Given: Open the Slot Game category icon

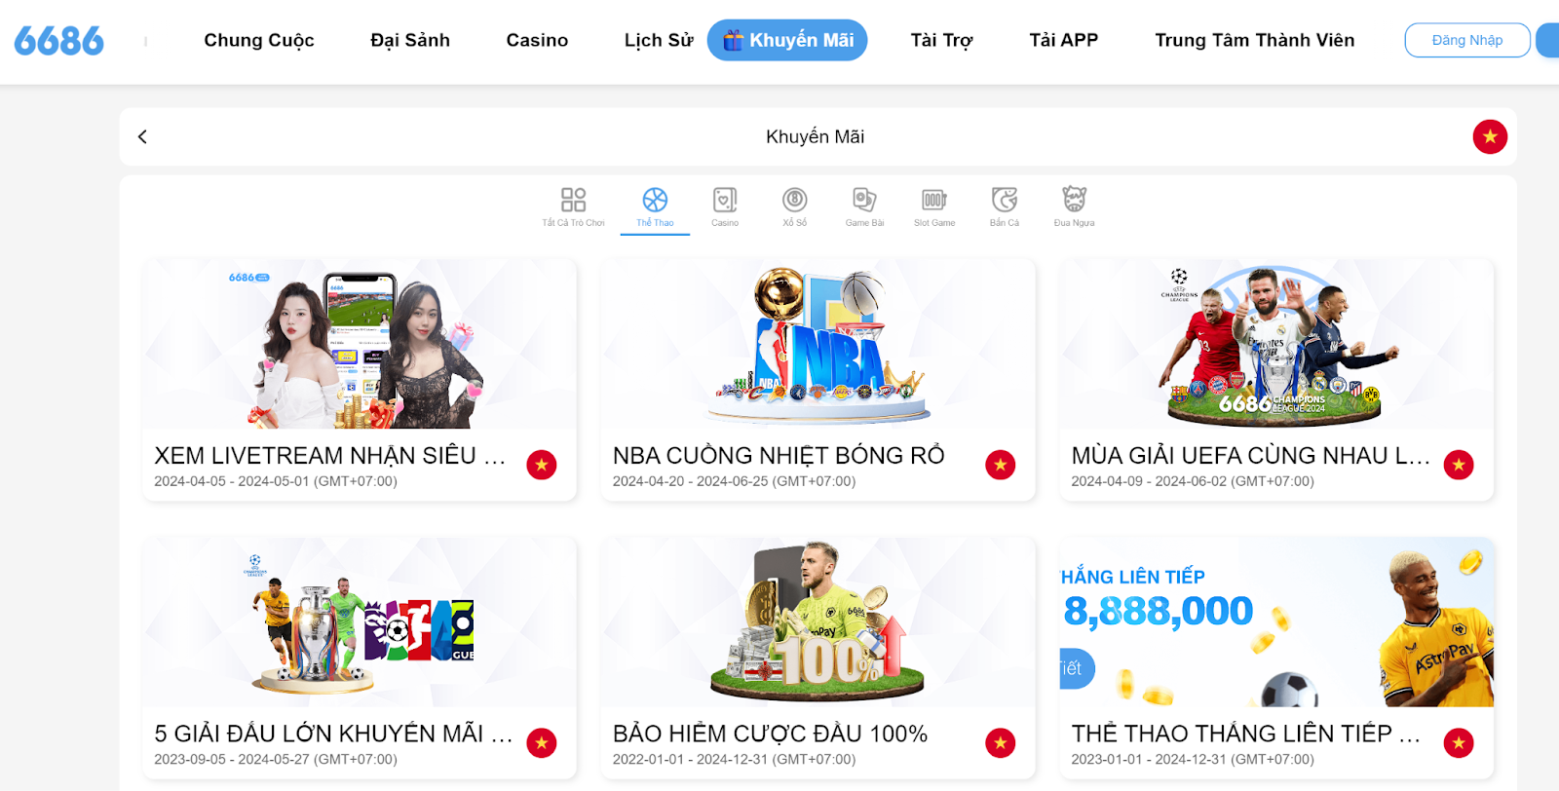Looking at the screenshot, I should coord(934,200).
